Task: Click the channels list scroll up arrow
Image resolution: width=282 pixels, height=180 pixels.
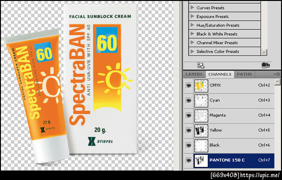Action: [277, 82]
